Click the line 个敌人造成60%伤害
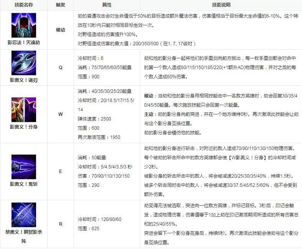Viewport: 302px width, 249px height. pyautogui.click(x=166, y=77)
